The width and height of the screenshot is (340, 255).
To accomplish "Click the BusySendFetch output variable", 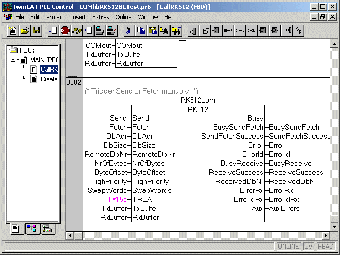I will [294, 127].
